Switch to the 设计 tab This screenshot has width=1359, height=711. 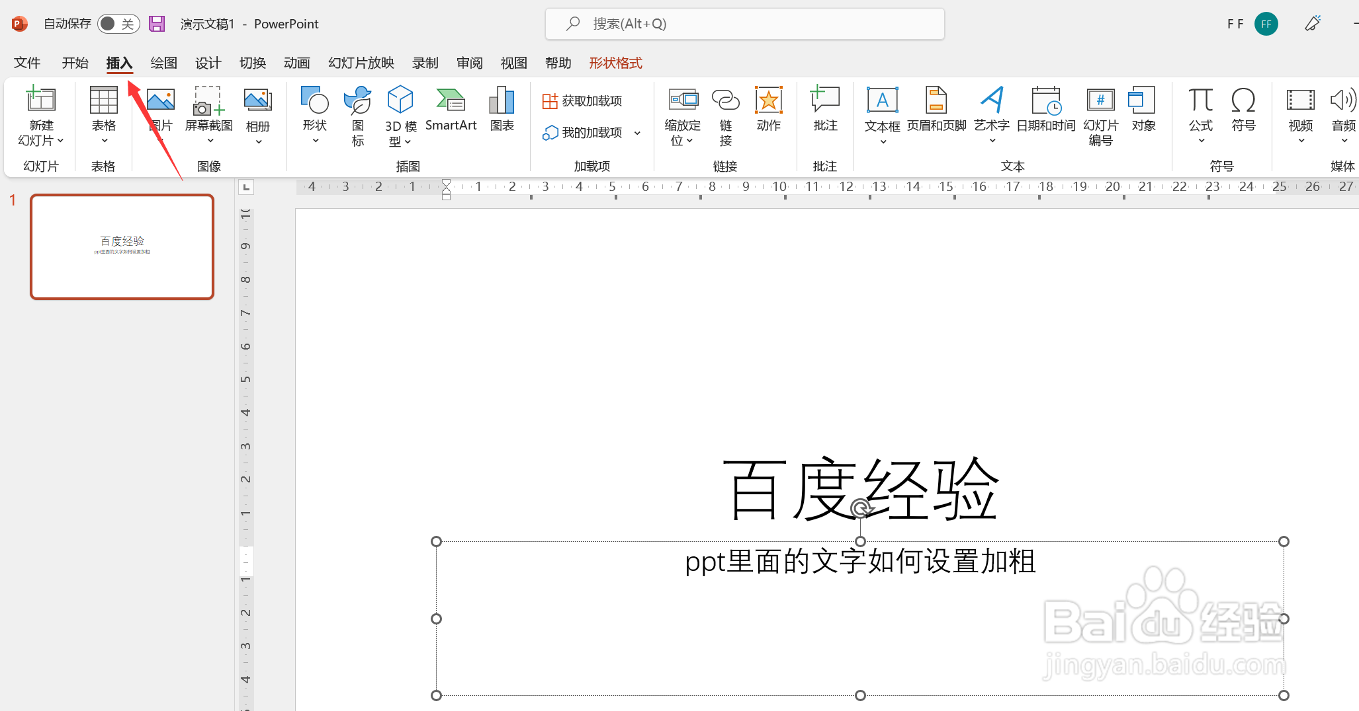[x=208, y=63]
